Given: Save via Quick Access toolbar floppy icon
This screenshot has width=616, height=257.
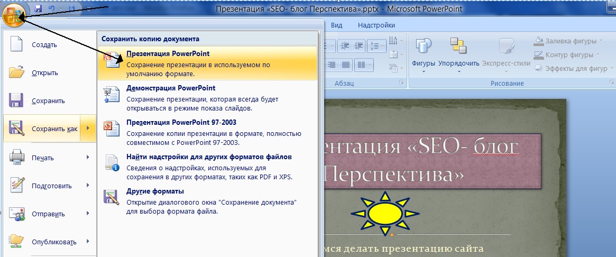Looking at the screenshot, I should click(x=39, y=8).
